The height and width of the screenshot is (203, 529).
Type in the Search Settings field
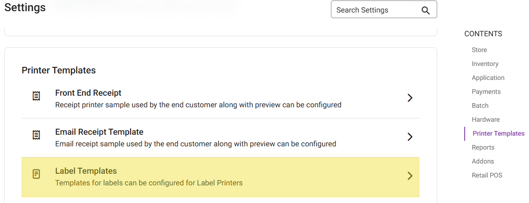373,10
